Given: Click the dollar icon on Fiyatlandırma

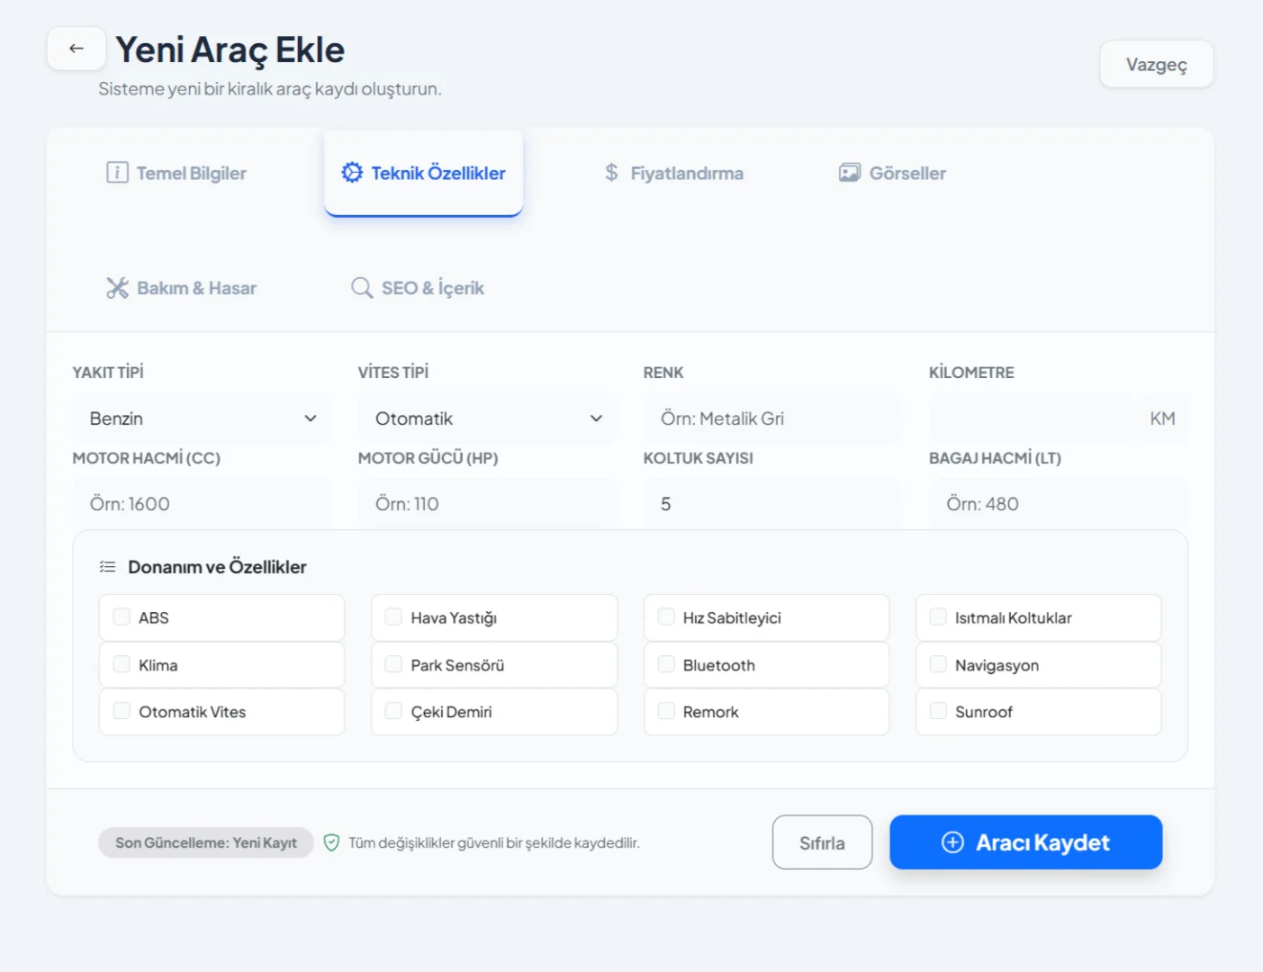Looking at the screenshot, I should tap(611, 173).
